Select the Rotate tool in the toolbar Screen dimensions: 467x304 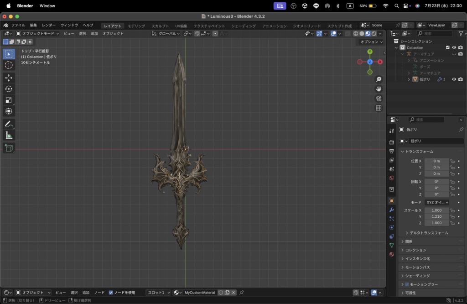(9, 88)
